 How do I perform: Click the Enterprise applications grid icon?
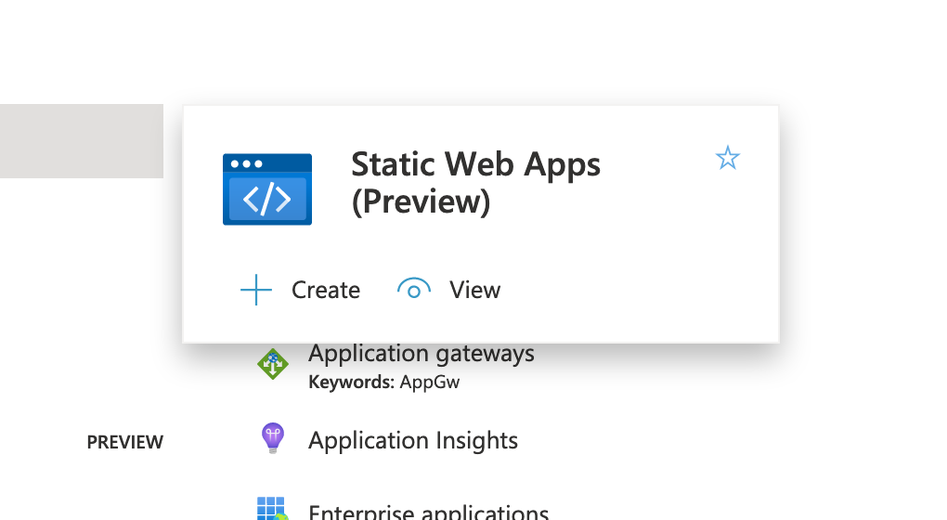[x=272, y=509]
